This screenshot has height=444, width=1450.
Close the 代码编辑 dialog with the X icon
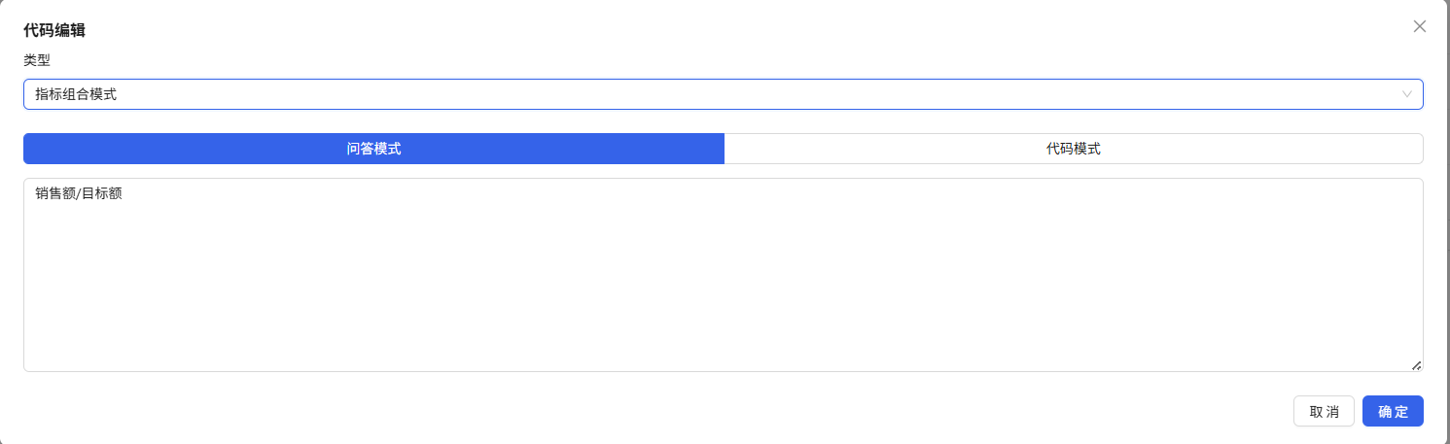tap(1420, 26)
